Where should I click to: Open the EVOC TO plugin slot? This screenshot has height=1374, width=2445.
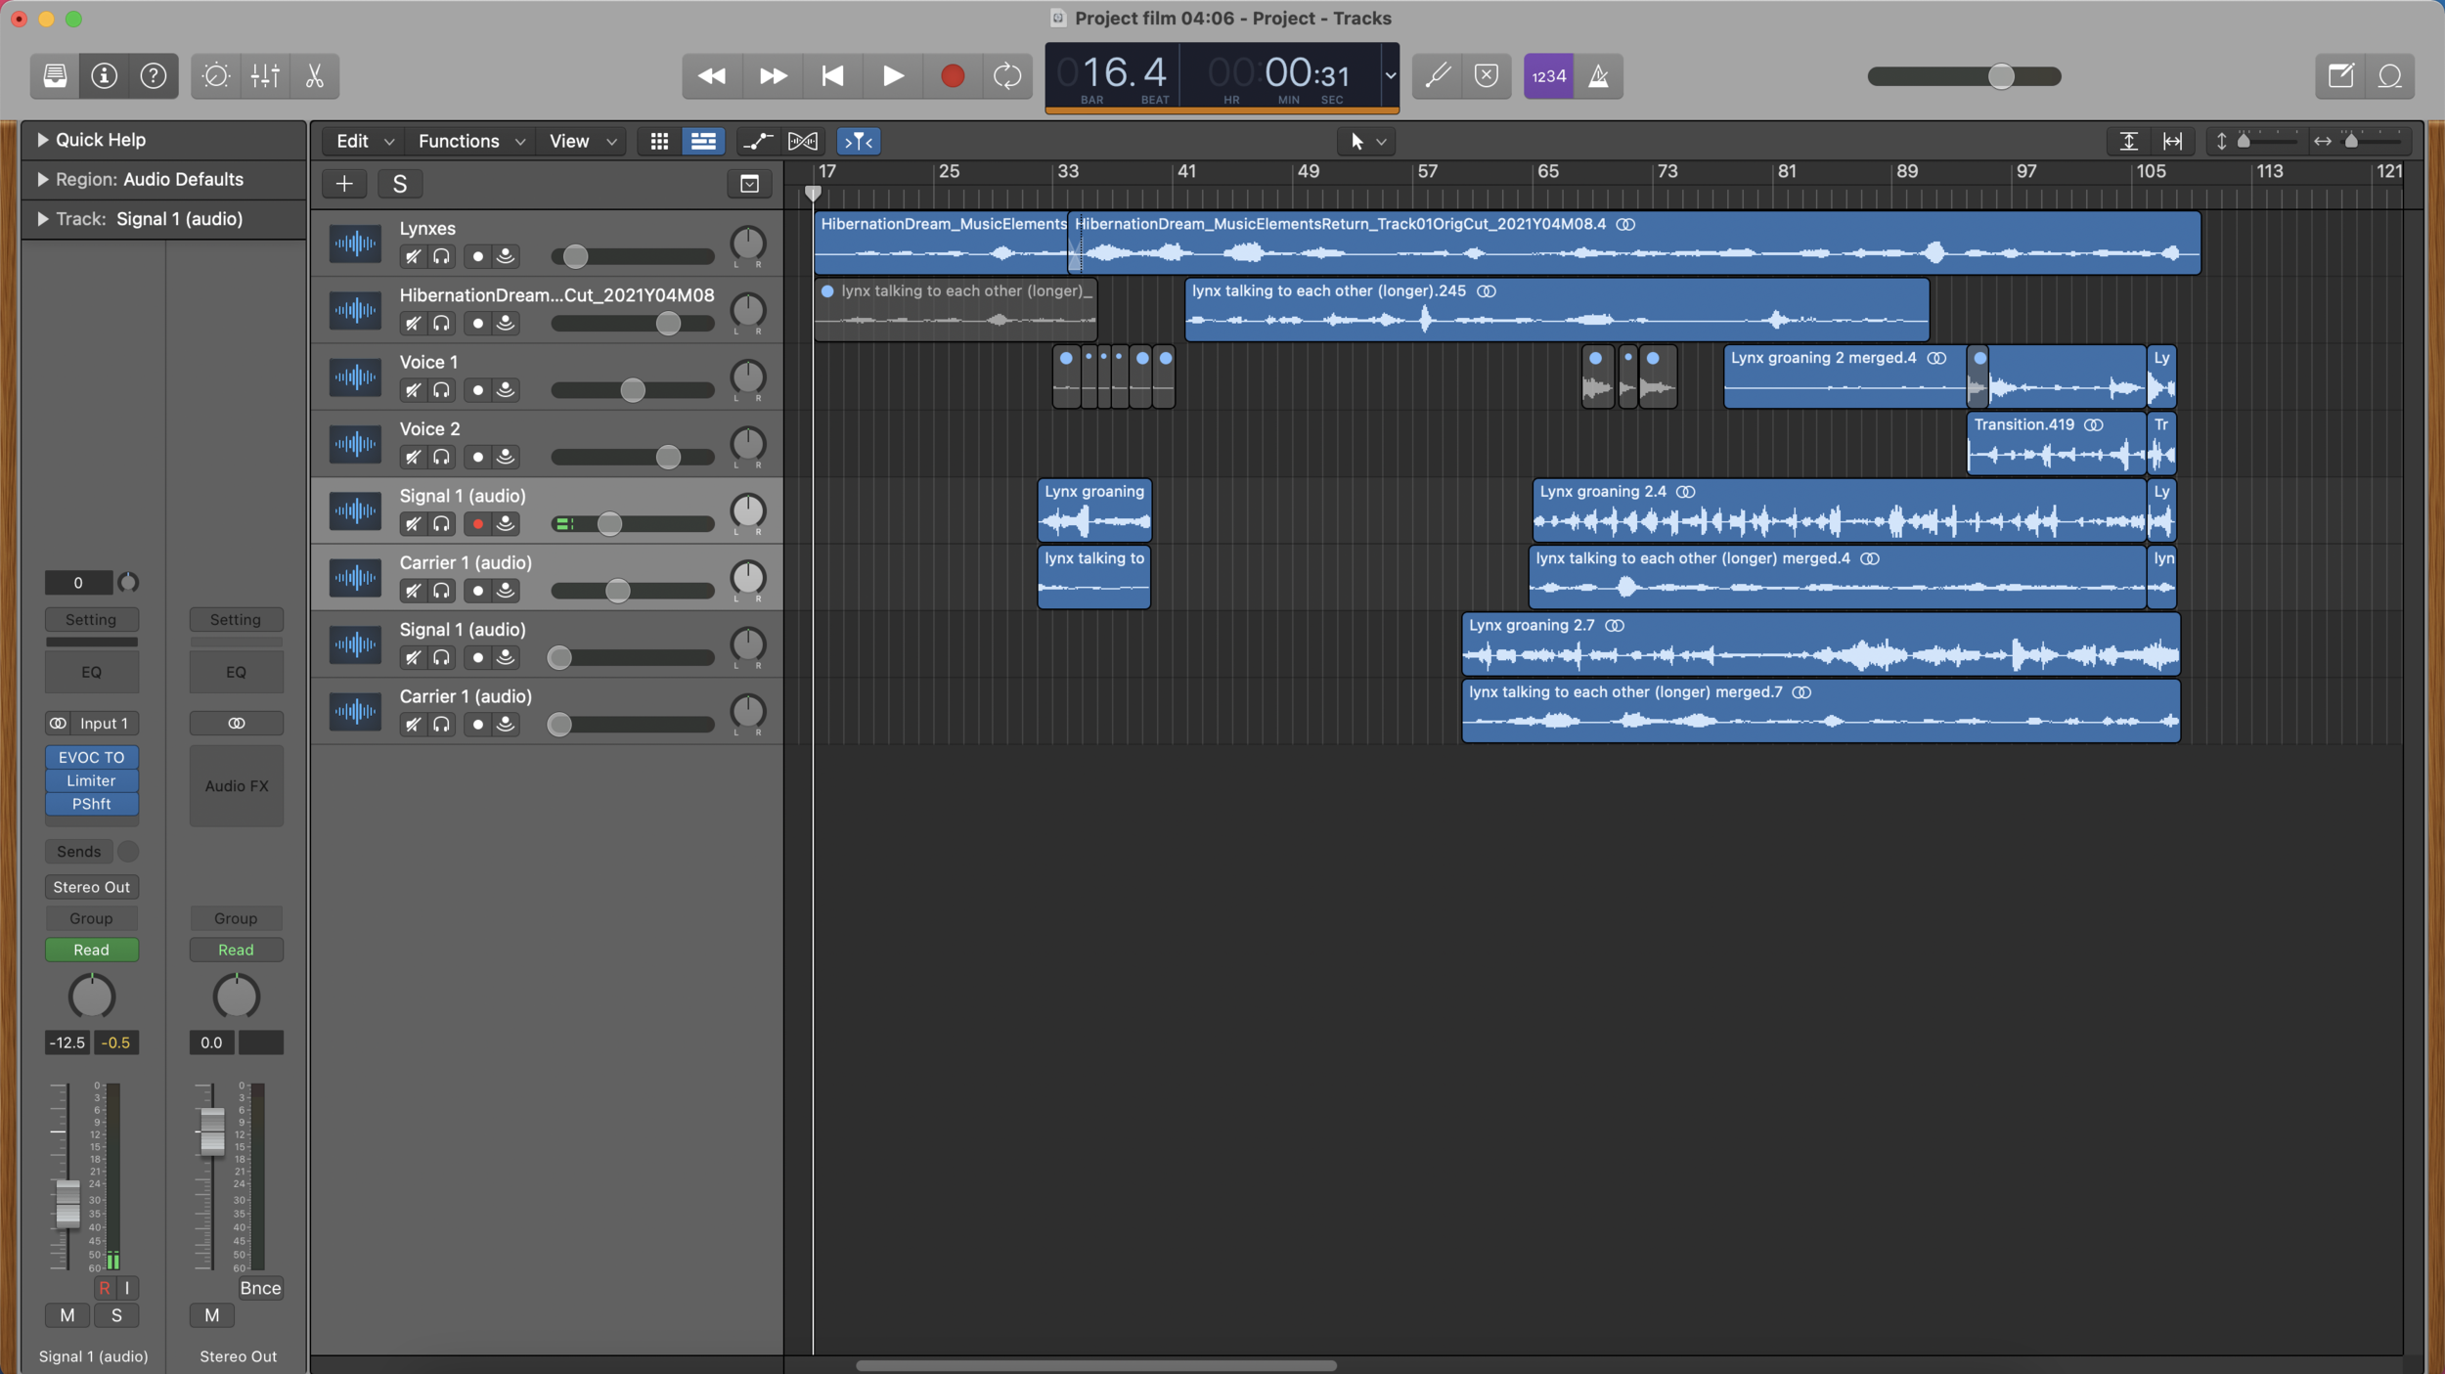pos(91,757)
